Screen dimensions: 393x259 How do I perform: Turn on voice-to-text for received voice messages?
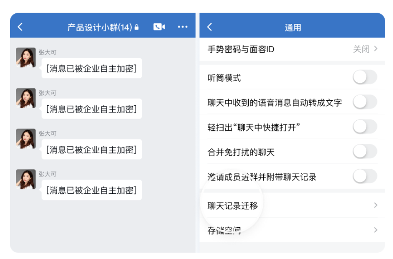coord(365,102)
